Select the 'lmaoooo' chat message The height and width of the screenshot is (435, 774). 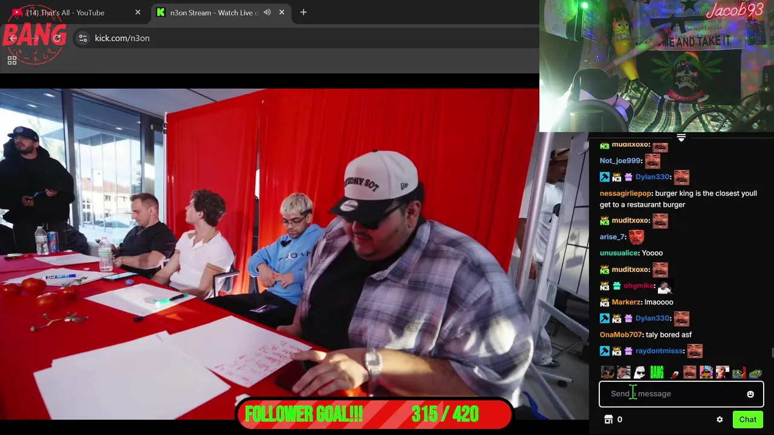pos(659,302)
